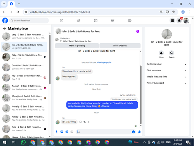
Task: Click the browser address bar URL
Action: [60, 12]
